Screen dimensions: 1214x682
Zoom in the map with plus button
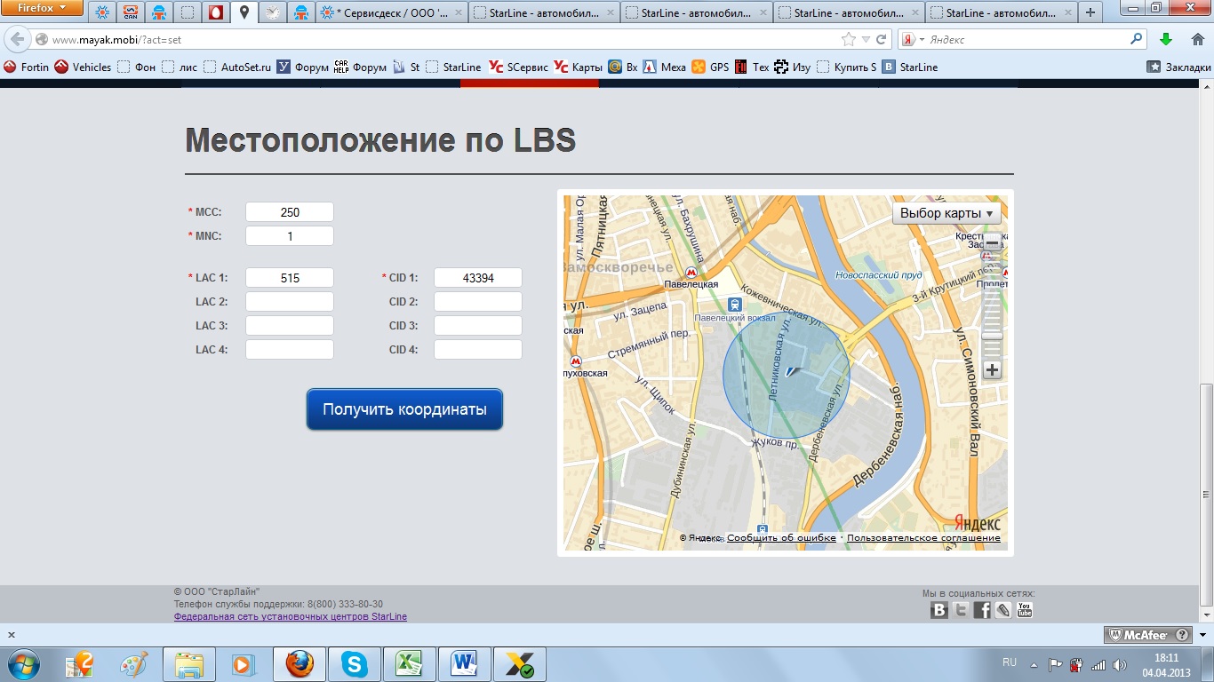(x=993, y=370)
